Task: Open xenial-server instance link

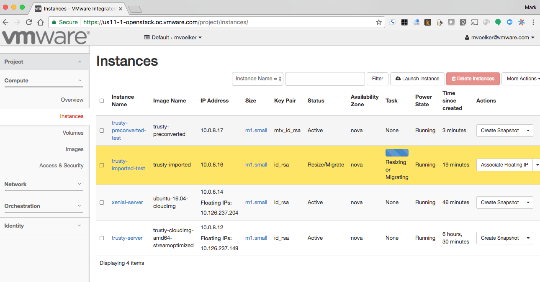Action: (127, 203)
